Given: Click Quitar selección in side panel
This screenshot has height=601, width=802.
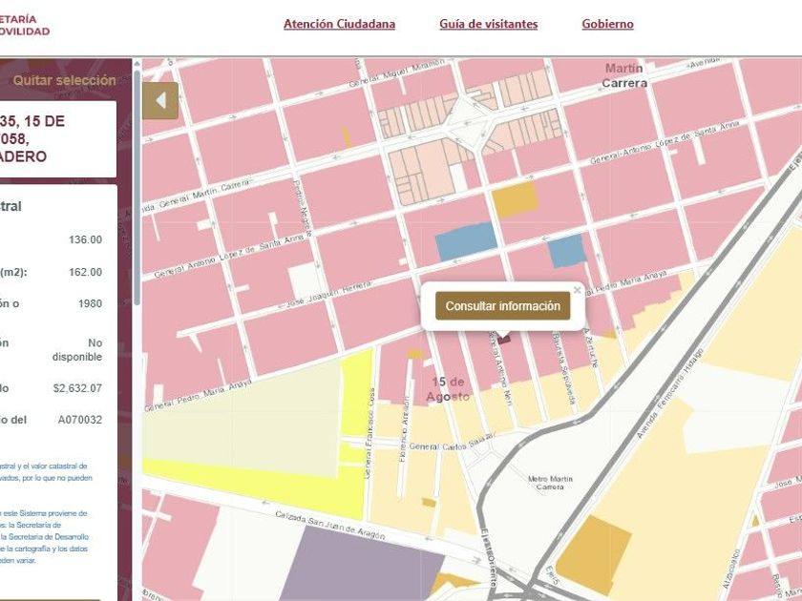Looking at the screenshot, I should point(64,81).
